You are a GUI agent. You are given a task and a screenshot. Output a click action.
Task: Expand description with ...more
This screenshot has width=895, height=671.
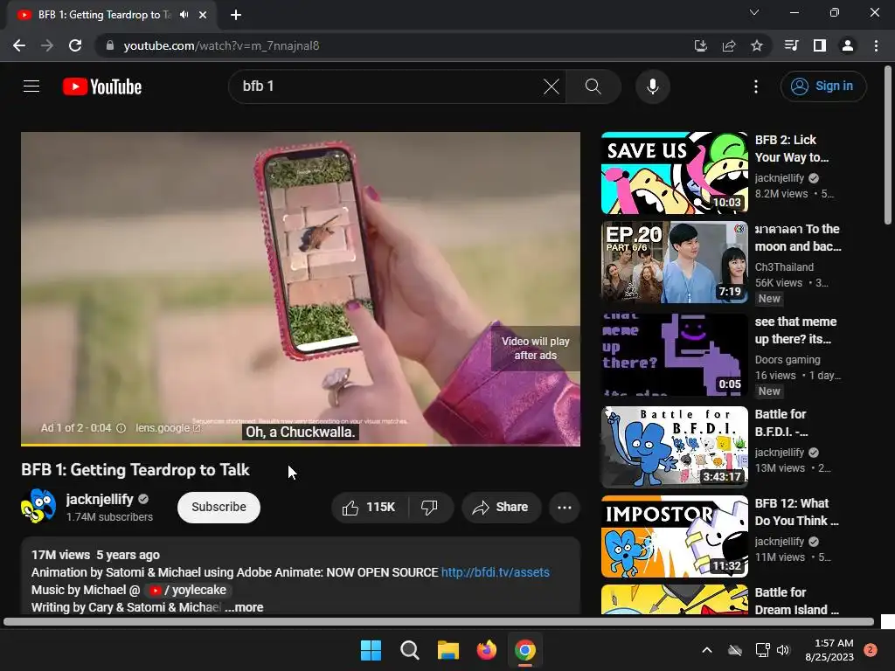click(245, 608)
